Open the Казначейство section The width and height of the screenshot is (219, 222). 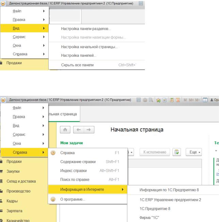pos(18,220)
